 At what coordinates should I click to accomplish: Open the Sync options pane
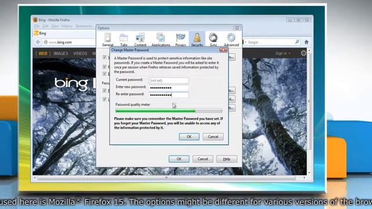(x=213, y=39)
